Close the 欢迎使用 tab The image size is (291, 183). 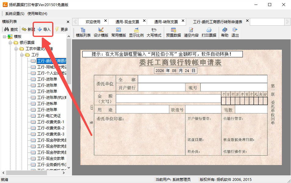coord(106,21)
